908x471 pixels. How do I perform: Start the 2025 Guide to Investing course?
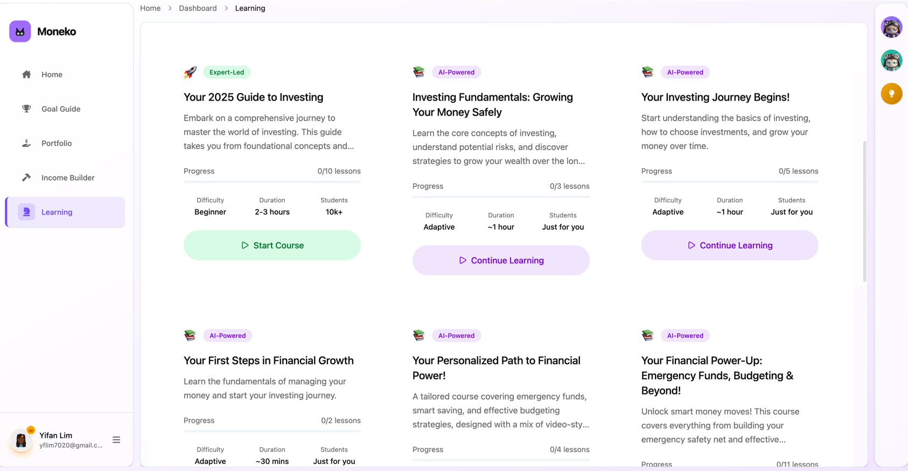point(272,245)
